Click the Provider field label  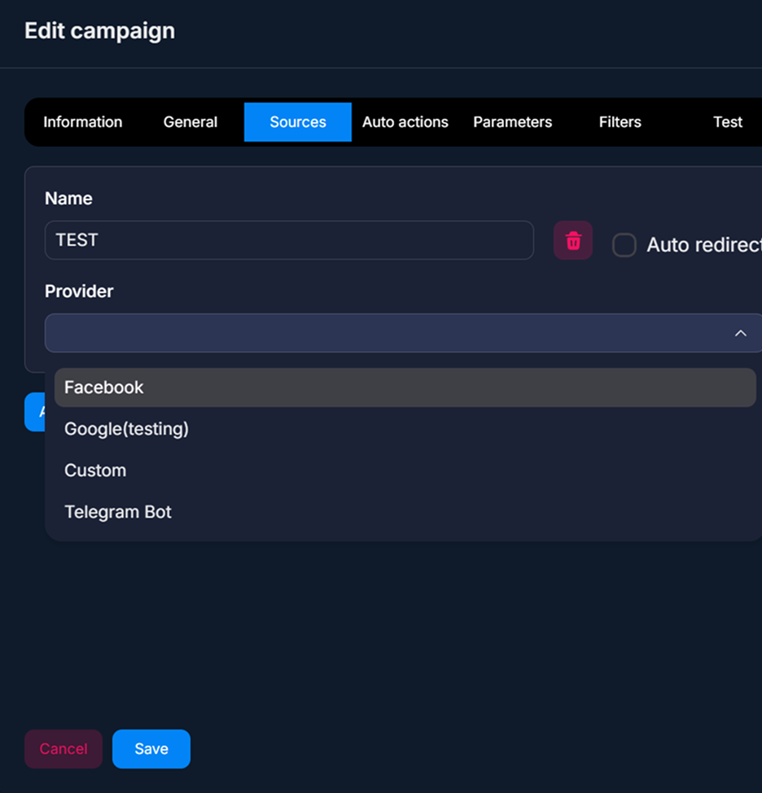[x=79, y=291]
